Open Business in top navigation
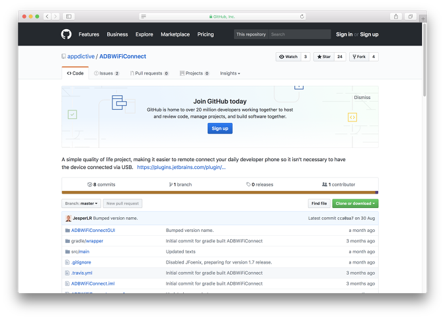 pyautogui.click(x=117, y=34)
